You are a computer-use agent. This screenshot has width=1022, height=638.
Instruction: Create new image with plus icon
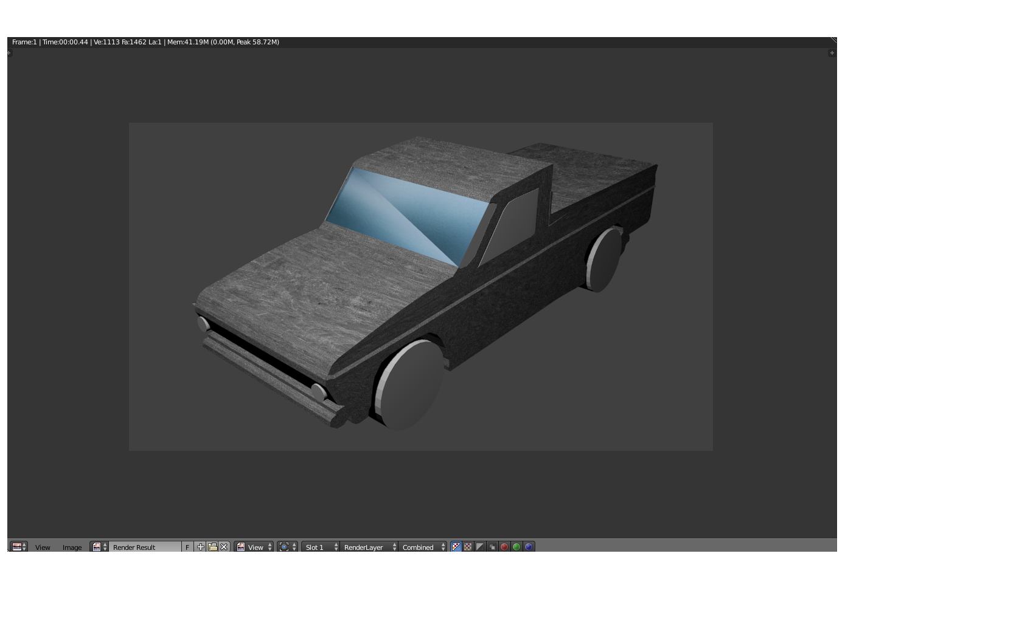pos(200,547)
